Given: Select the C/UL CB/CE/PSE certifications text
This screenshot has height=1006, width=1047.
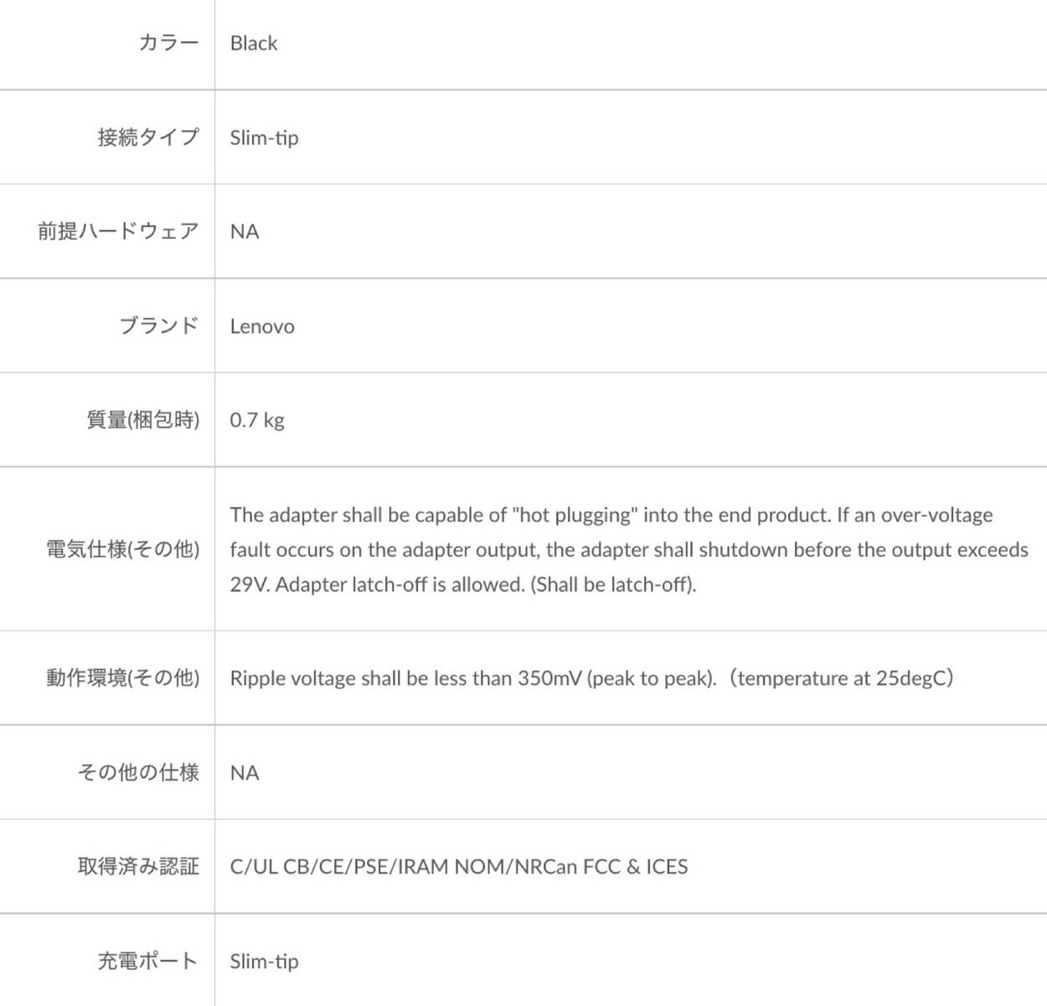Looking at the screenshot, I should click(x=459, y=867).
